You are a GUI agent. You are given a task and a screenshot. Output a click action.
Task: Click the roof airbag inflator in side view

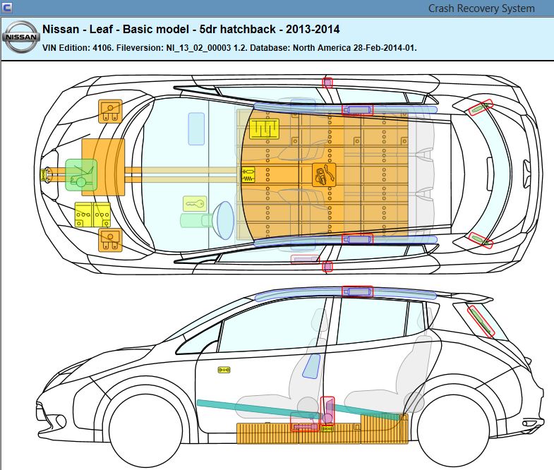[357, 291]
